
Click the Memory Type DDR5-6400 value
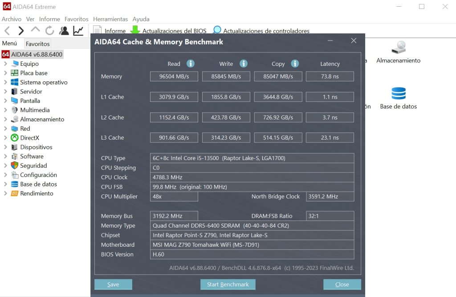pyautogui.click(x=221, y=225)
